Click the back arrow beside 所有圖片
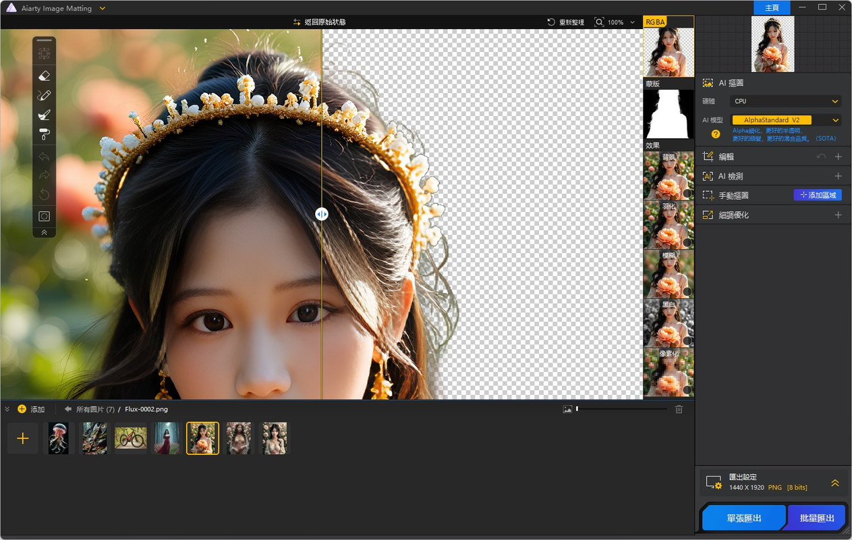 click(67, 409)
